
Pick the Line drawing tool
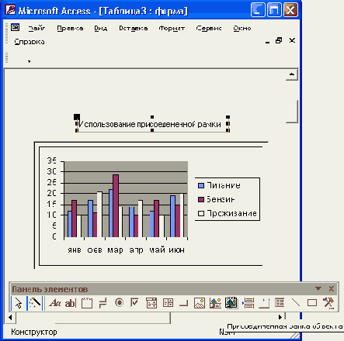point(296,302)
